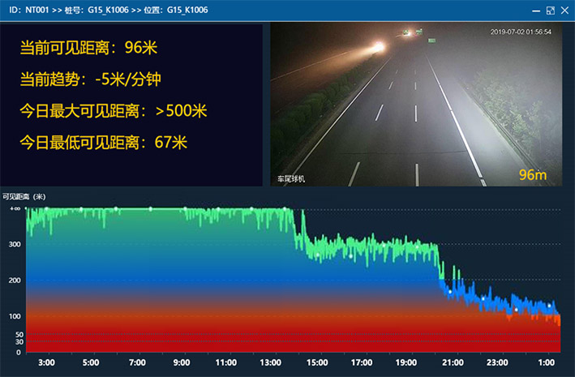Select the 当前可见距离 96米 reading
575x377 pixels.
[x=88, y=48]
